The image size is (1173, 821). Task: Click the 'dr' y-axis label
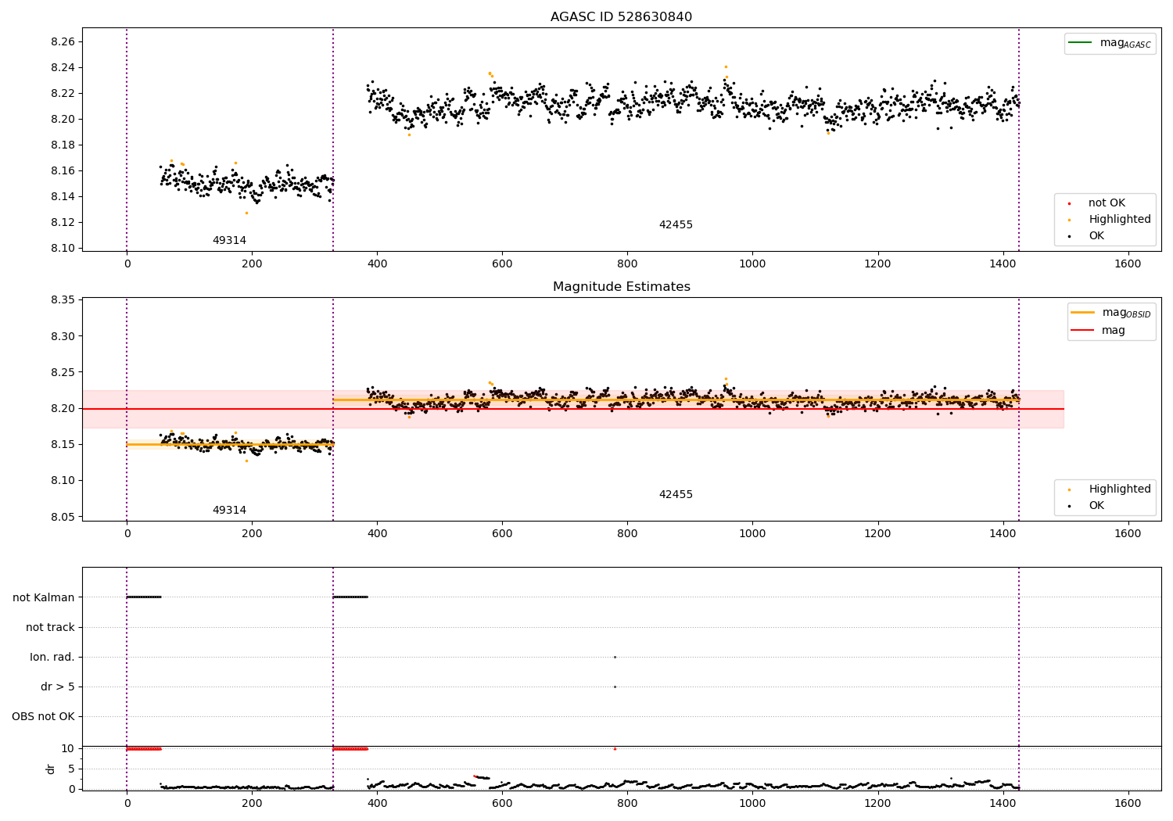(x=51, y=769)
